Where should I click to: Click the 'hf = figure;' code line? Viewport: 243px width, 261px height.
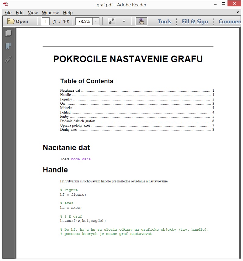pos(73,195)
